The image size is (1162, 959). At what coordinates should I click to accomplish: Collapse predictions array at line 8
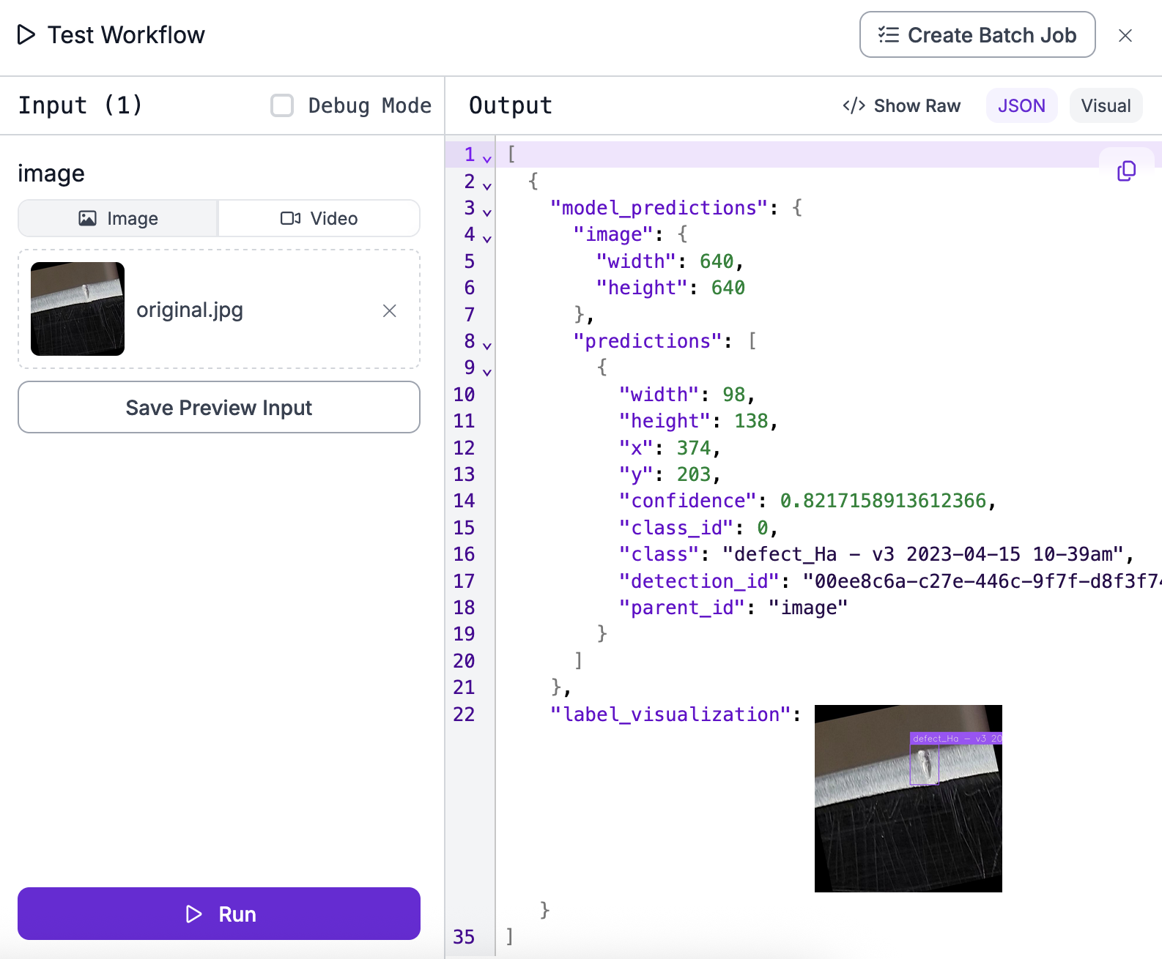pos(487,346)
